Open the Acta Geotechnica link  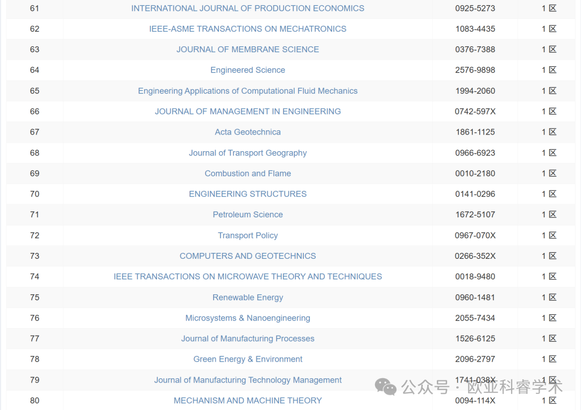[247, 132]
